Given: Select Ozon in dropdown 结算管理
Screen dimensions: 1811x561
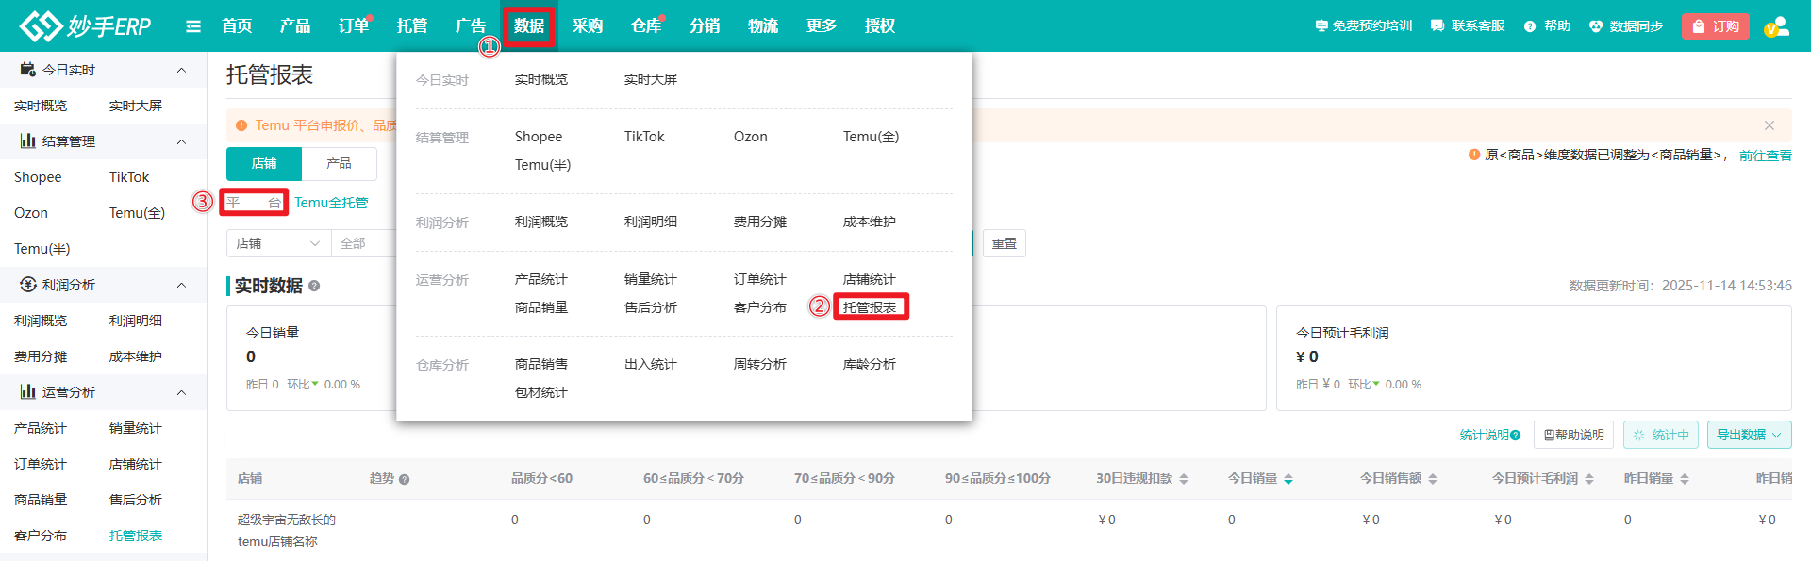Looking at the screenshot, I should [751, 137].
